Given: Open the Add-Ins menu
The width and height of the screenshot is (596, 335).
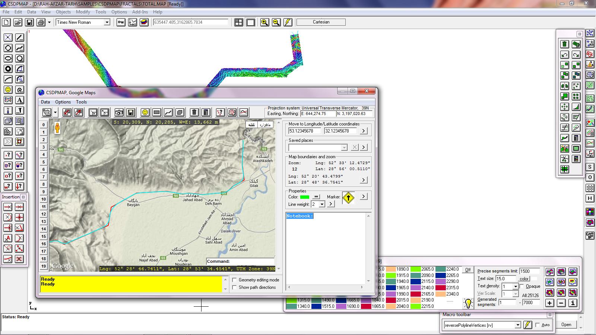Looking at the screenshot, I should pos(140,12).
